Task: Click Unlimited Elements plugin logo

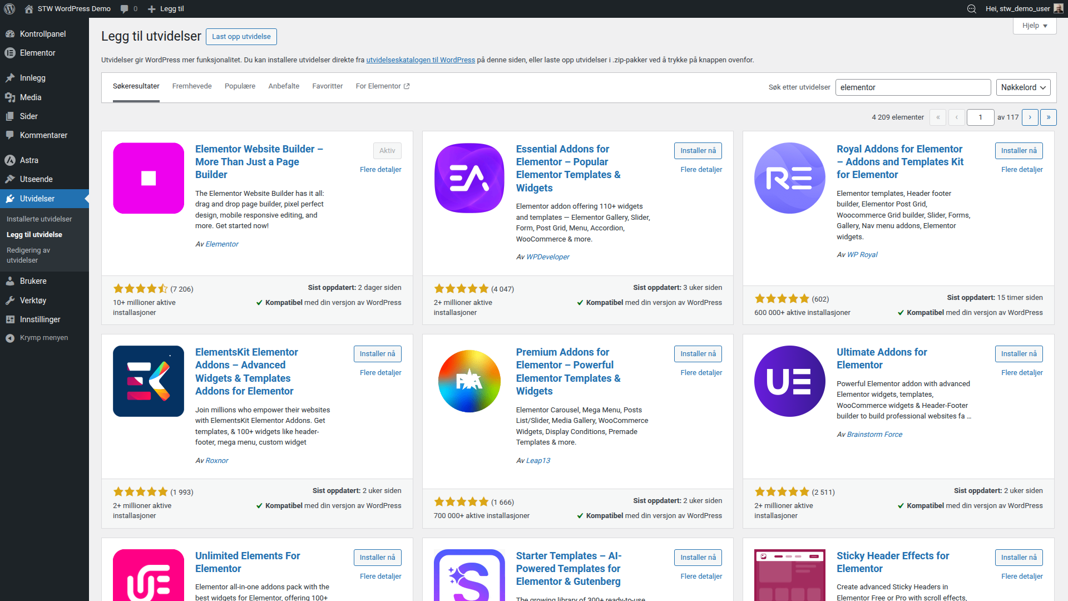Action: (149, 575)
